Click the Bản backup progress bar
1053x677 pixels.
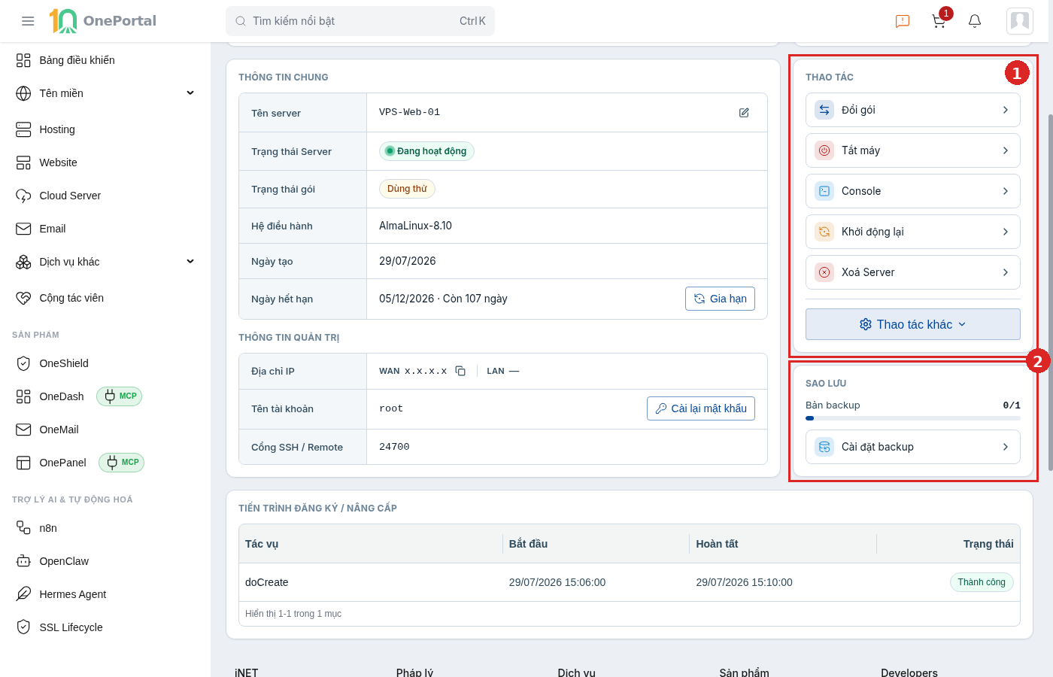click(x=913, y=418)
